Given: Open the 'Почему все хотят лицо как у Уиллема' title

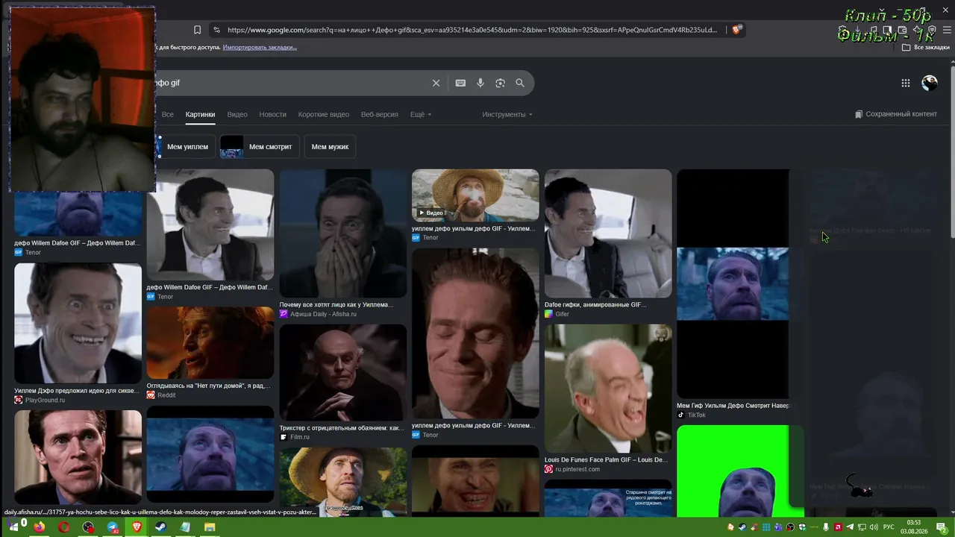Looking at the screenshot, I should point(336,304).
